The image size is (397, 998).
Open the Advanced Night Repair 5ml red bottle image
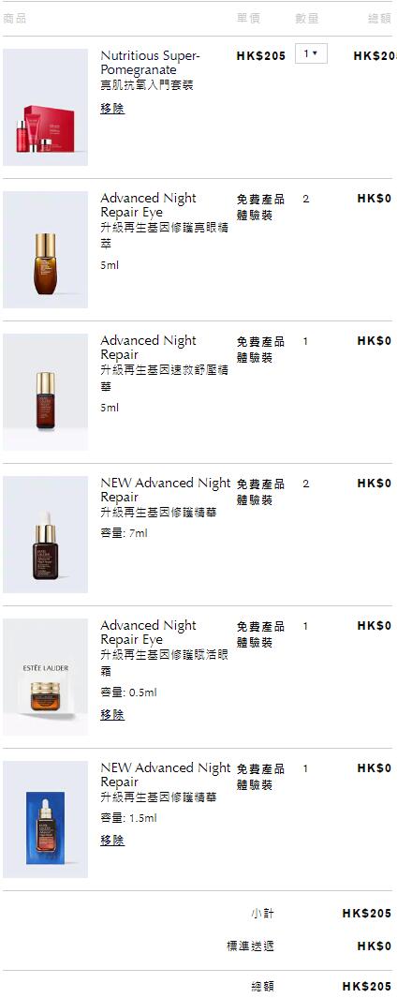pos(45,393)
